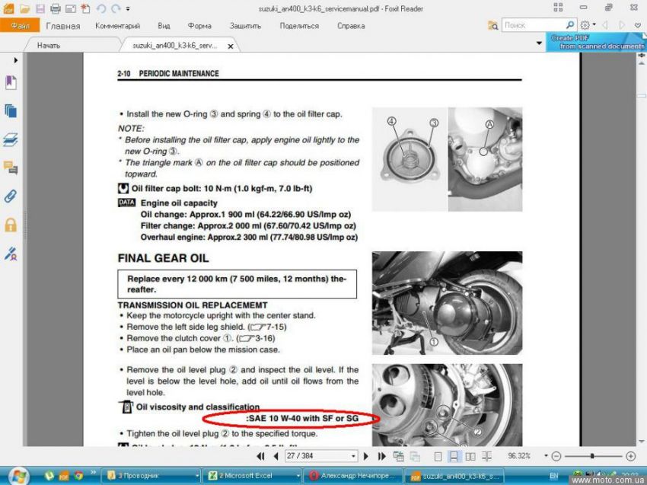Open the Pages thumbnails panel

tap(11, 111)
